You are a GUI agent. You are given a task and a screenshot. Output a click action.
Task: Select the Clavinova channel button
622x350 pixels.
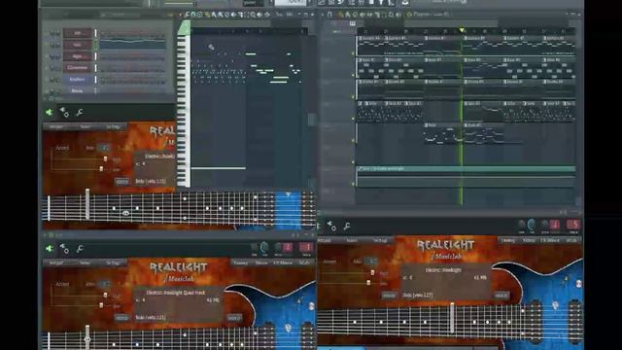78,68
